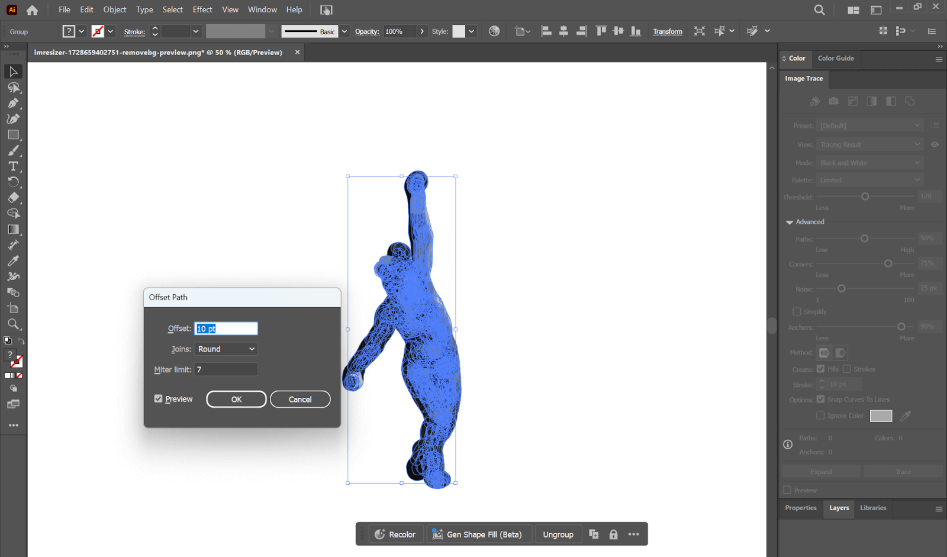The image size is (947, 557).
Task: Toggle Strokes checkbox in Create row
Action: click(x=847, y=369)
